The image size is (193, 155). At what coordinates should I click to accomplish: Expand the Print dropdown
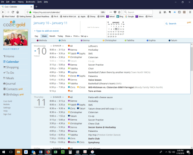[x=76, y=36]
